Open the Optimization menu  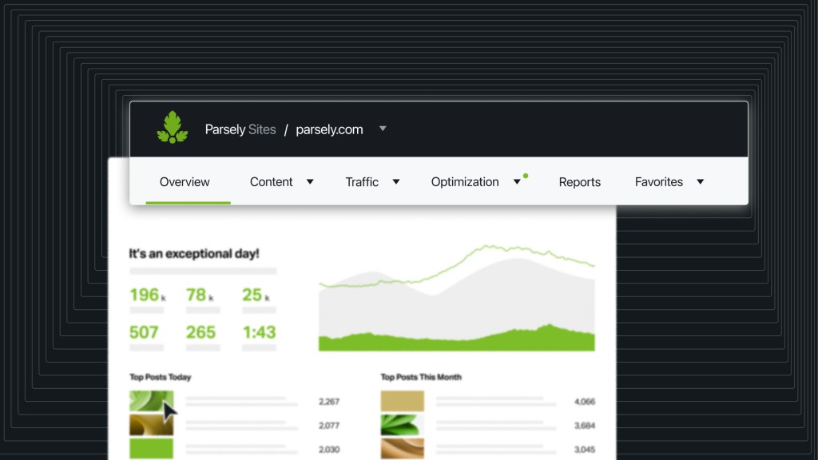pos(464,182)
